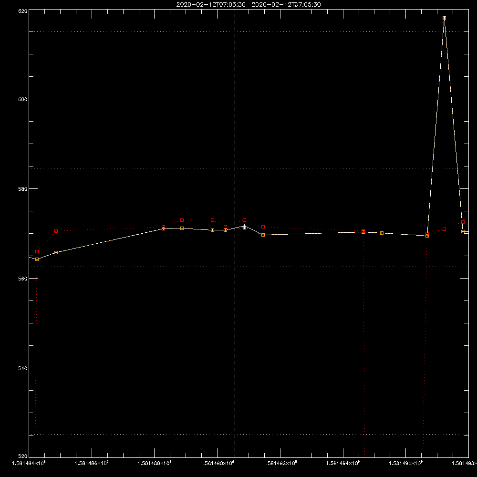Click the 1.581490×10⁹ x-axis label
This screenshot has width=477, height=477.
click(218, 463)
